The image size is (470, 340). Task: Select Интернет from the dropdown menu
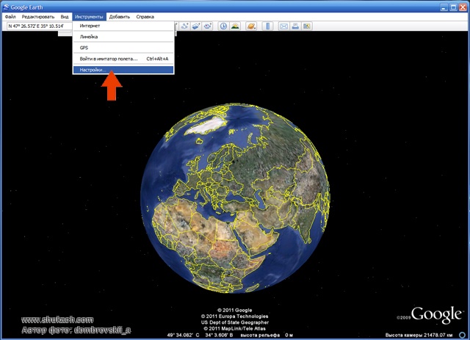click(123, 26)
